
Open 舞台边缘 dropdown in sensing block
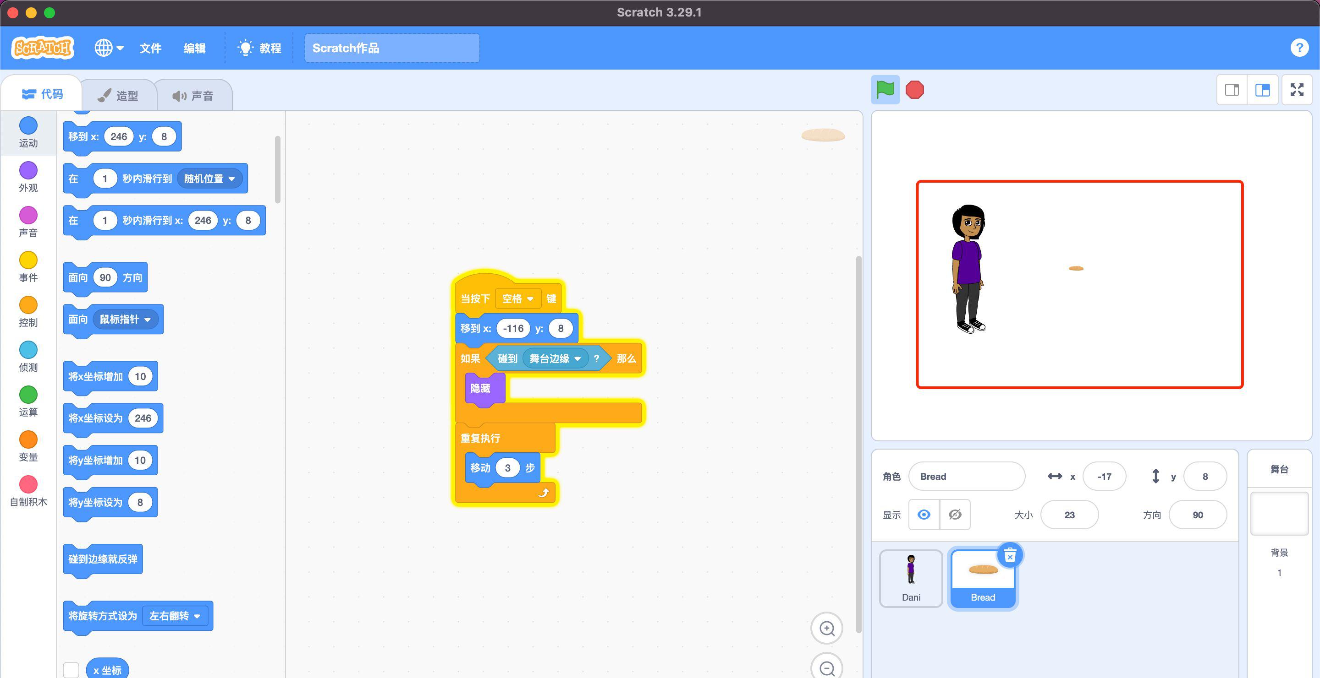point(555,359)
